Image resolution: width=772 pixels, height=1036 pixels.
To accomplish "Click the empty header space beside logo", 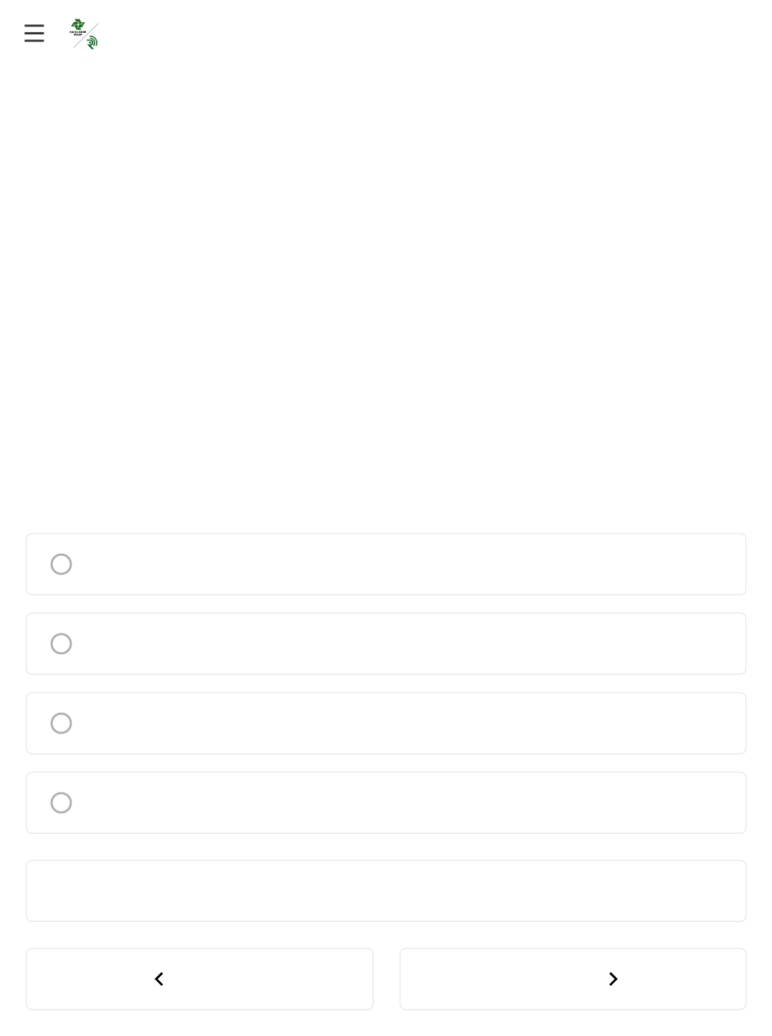I will click(430, 34).
